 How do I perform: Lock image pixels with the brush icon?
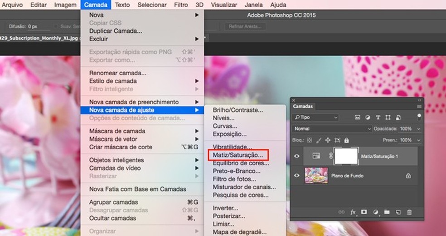click(x=319, y=140)
